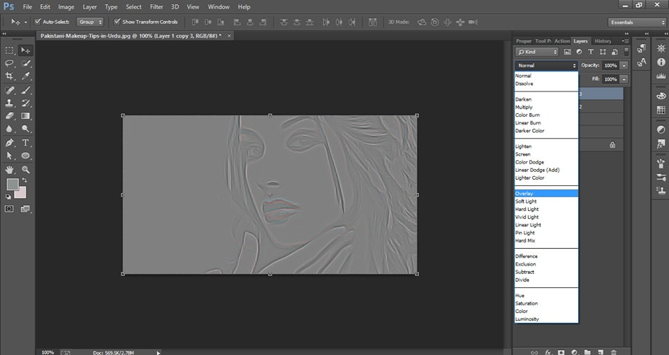This screenshot has width=669, height=355.
Task: Click the foreground color swatch
Action: click(x=13, y=184)
